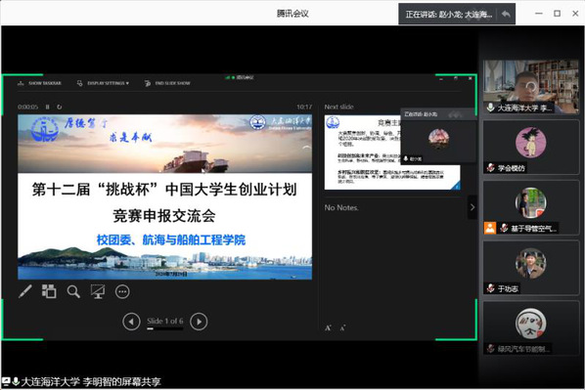Screen dimensions: 585x390
Task: Click the next slide preview thumbnail
Action: 392,152
